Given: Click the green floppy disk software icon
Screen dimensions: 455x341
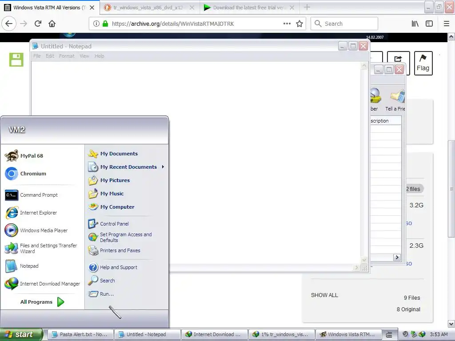Looking at the screenshot, I should coord(16,60).
